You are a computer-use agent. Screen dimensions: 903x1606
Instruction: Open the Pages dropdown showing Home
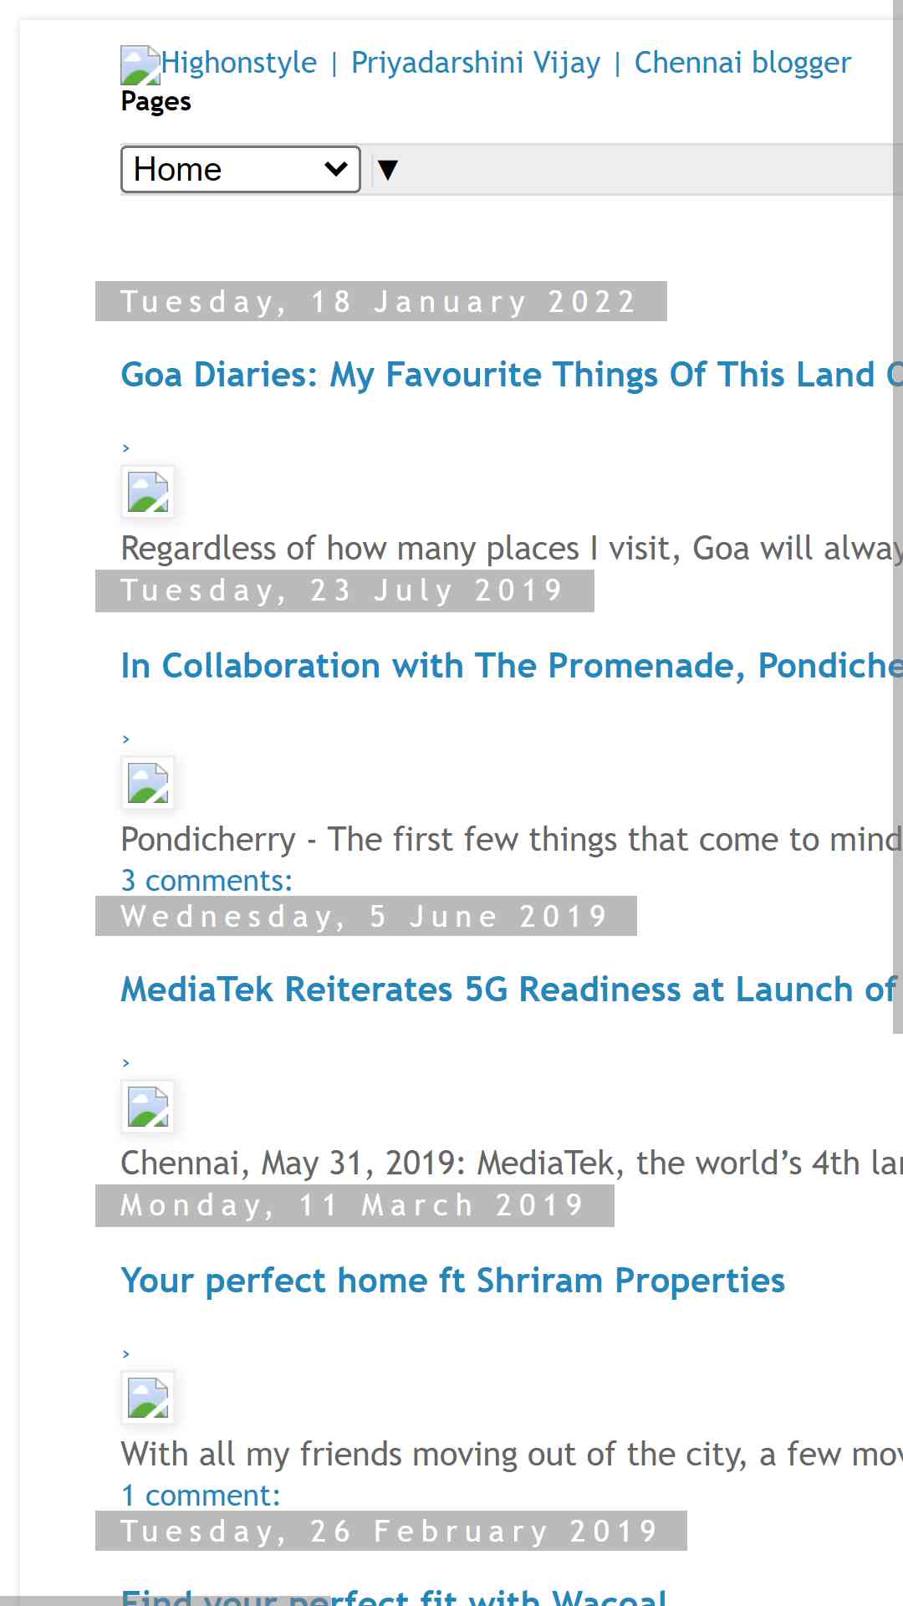[x=241, y=170]
